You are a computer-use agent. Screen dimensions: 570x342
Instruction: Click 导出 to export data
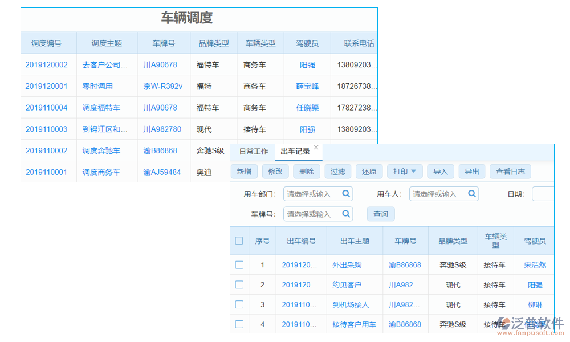(471, 171)
